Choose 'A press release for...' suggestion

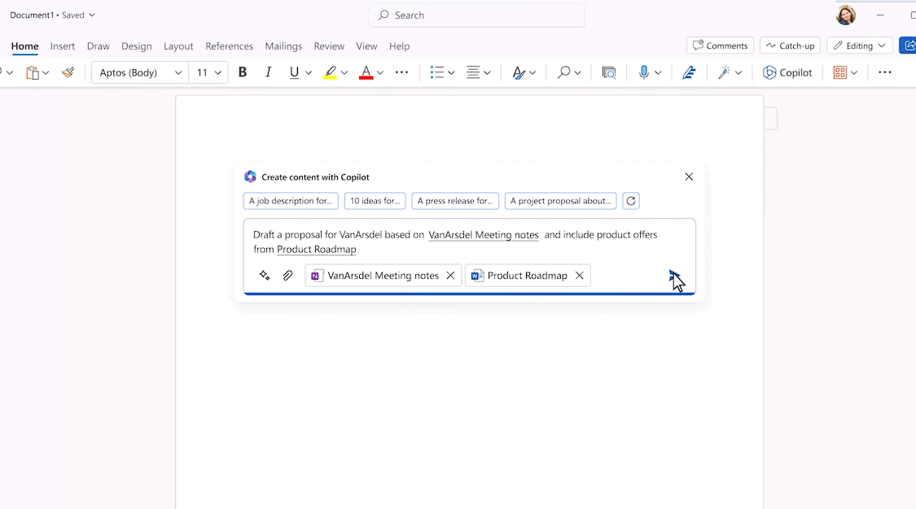click(455, 201)
